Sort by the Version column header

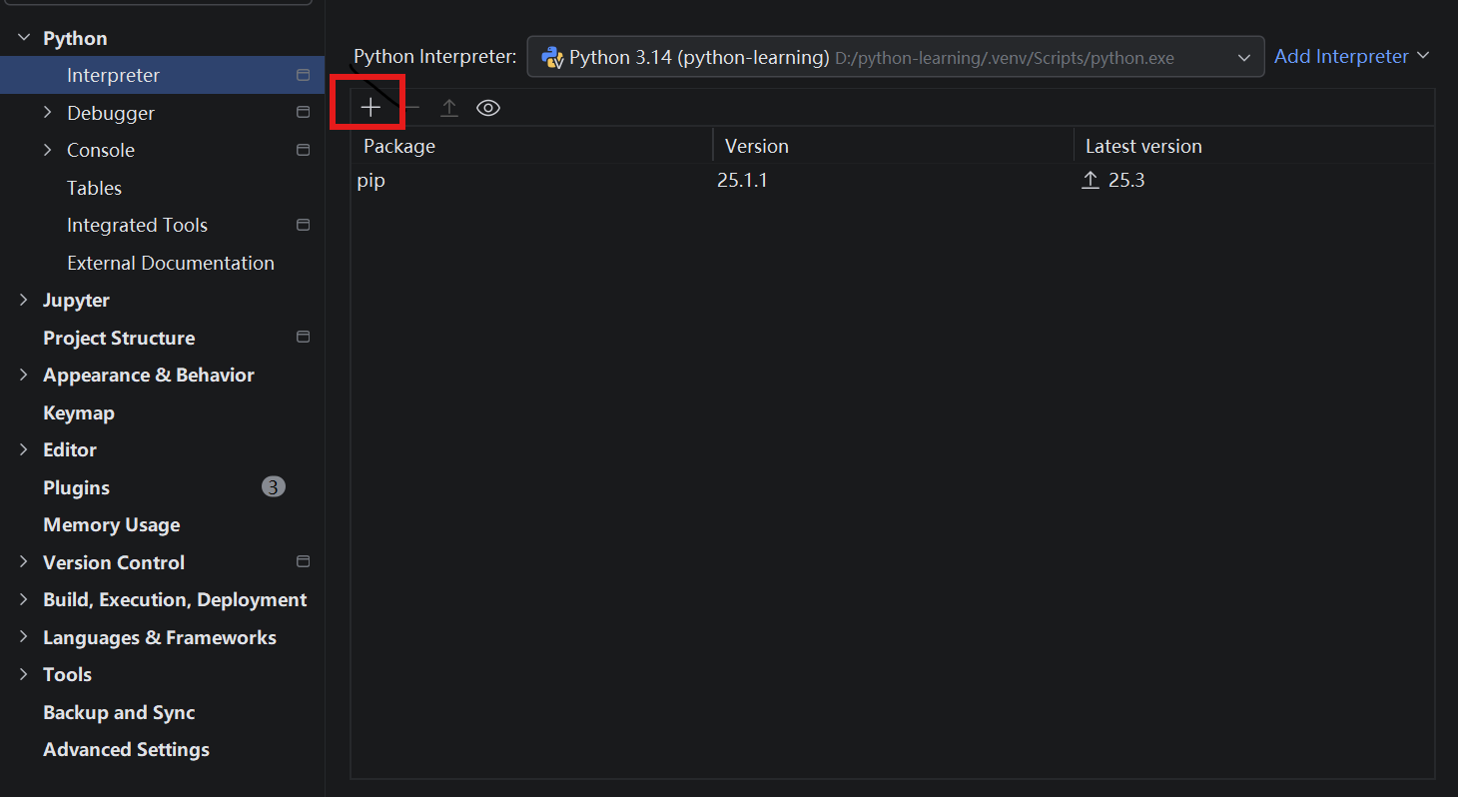coord(893,146)
